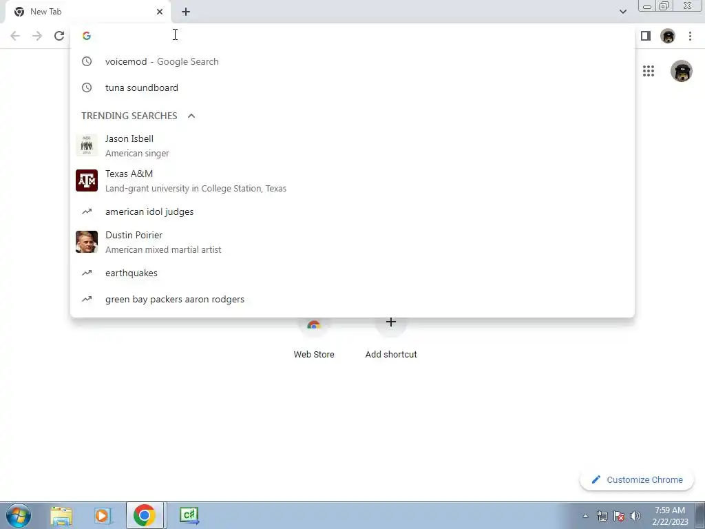
Task: Click the network tray icon
Action: [x=602, y=516]
